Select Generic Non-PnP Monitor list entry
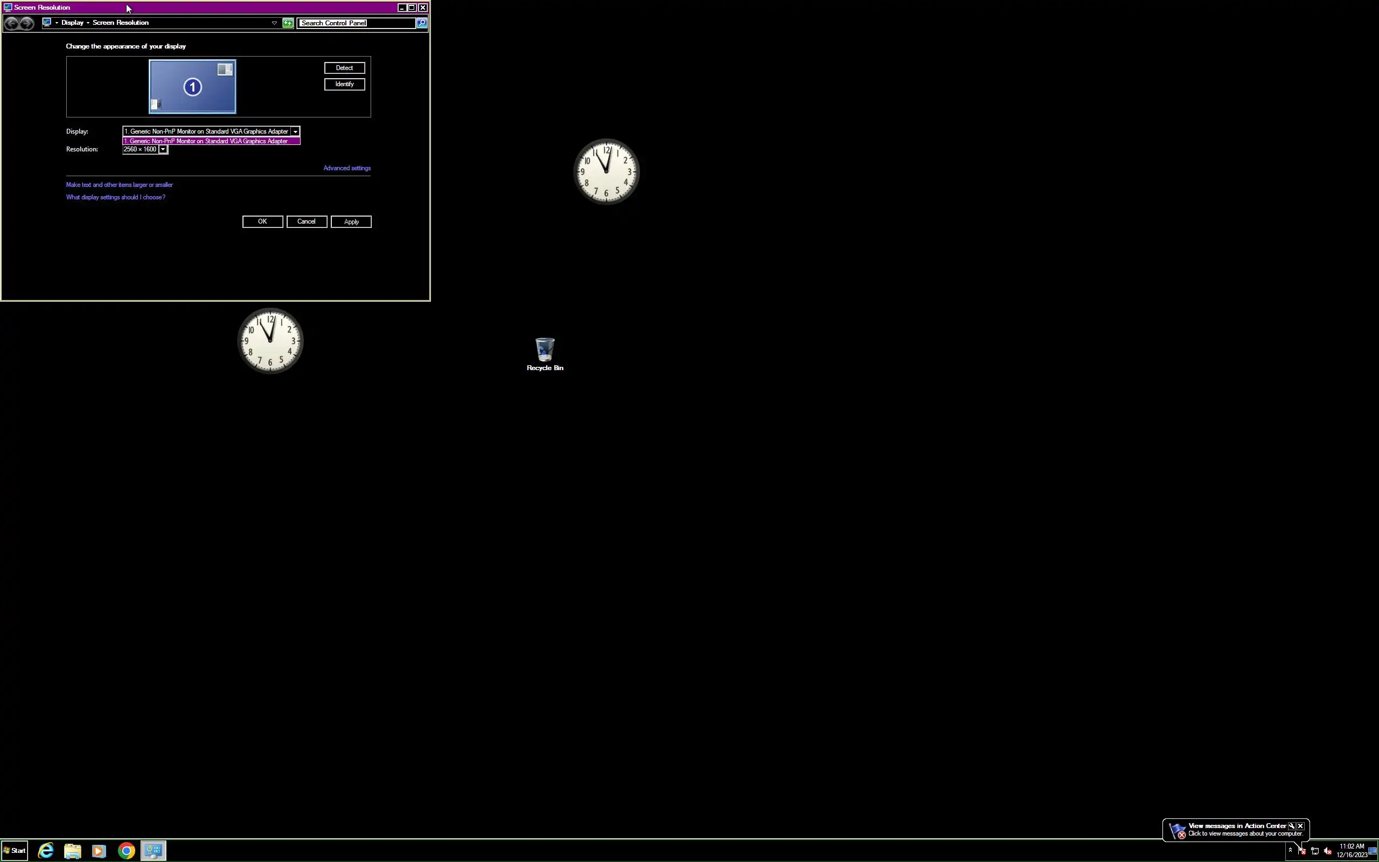This screenshot has height=862, width=1379. [211, 141]
